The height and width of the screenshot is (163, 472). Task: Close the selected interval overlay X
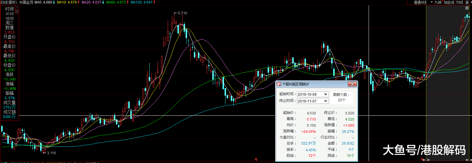[467, 8]
